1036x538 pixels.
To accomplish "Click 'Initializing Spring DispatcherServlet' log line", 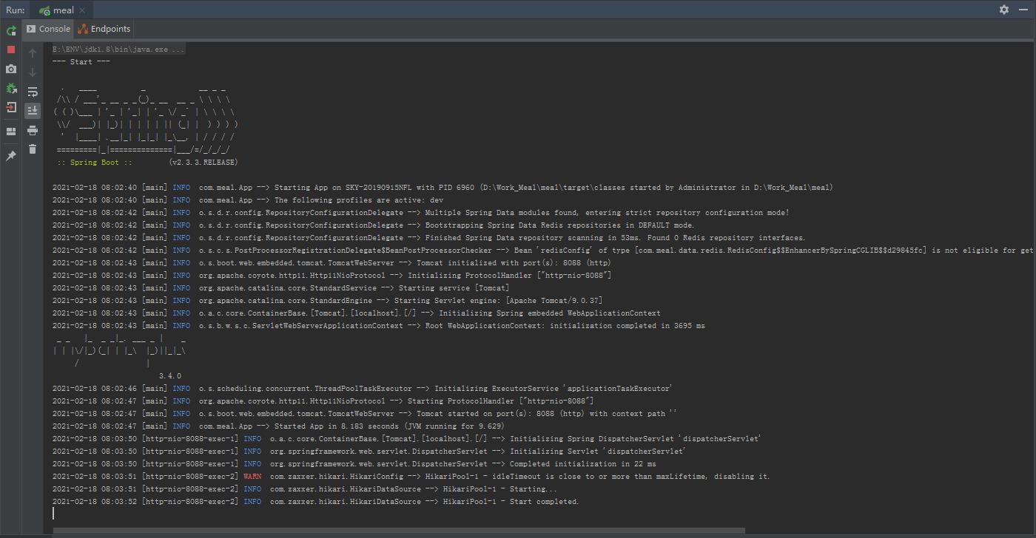I will tap(406, 439).
